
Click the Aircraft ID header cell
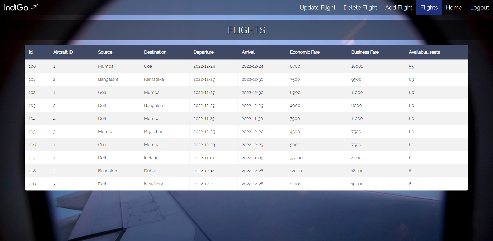pos(63,52)
